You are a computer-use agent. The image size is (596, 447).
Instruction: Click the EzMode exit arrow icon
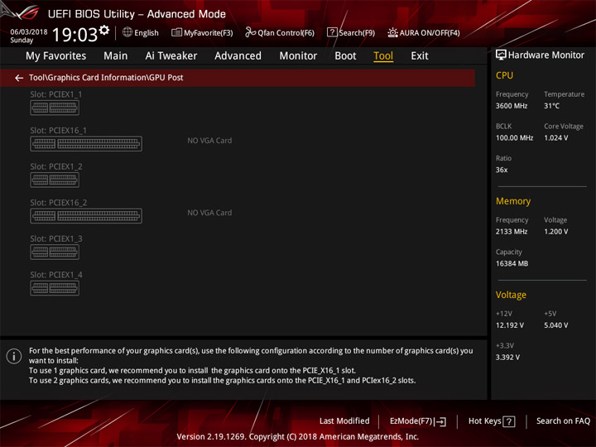[440, 421]
